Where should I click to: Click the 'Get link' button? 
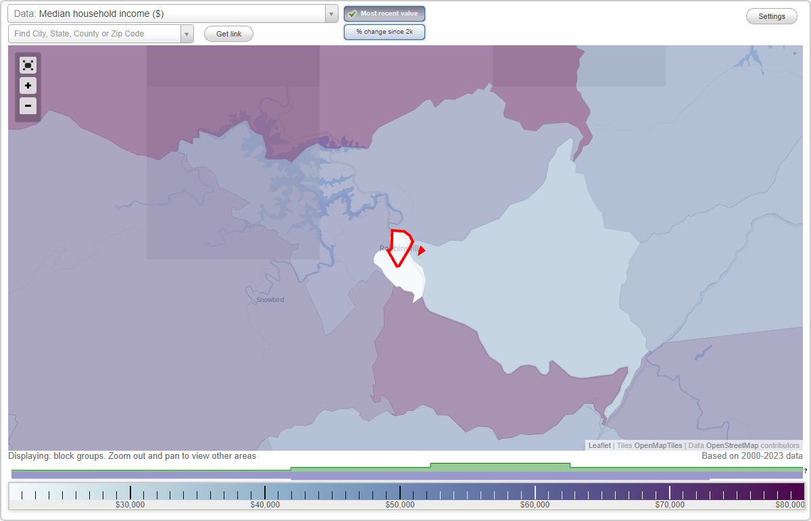click(x=228, y=34)
